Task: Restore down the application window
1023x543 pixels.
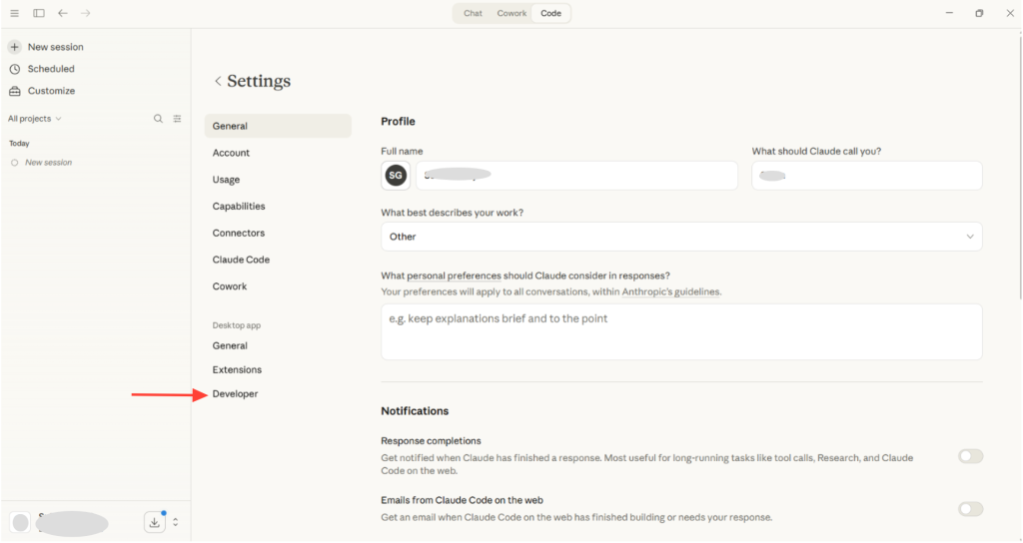Action: click(979, 13)
